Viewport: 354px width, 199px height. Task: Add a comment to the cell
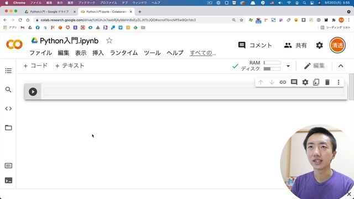(x=294, y=82)
